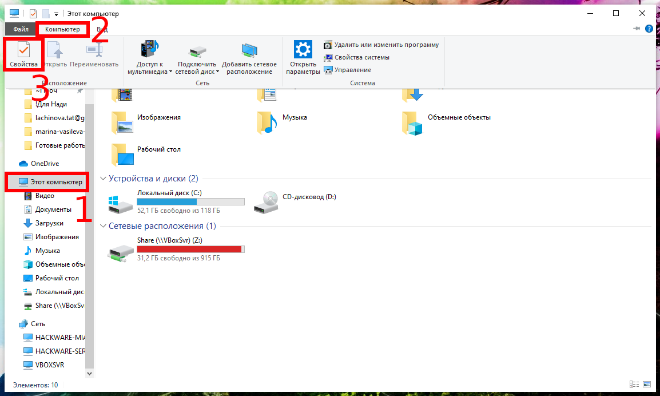Screen dimensions: 660x396
Task: Switch to large thumbnails view in status bar
Action: [x=647, y=385]
